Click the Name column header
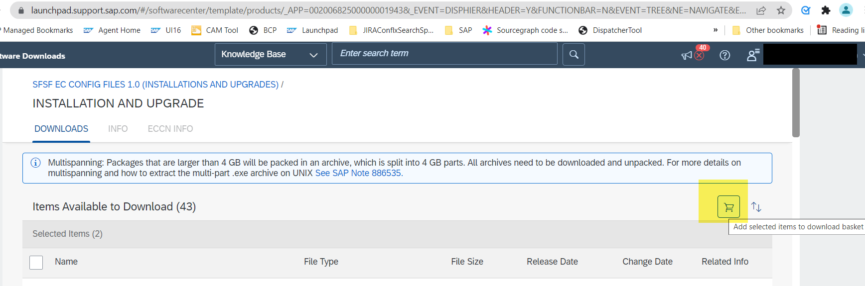 coord(66,262)
